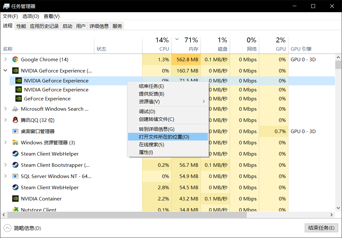Switch to the 性能 tab
The image size is (342, 238).
click(x=21, y=26)
